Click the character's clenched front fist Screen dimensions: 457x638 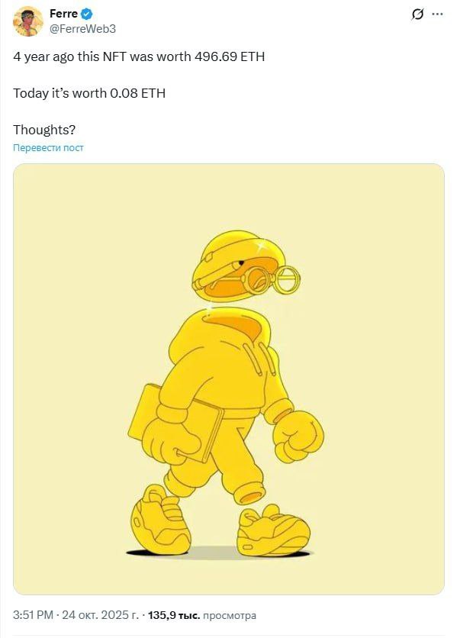click(298, 437)
